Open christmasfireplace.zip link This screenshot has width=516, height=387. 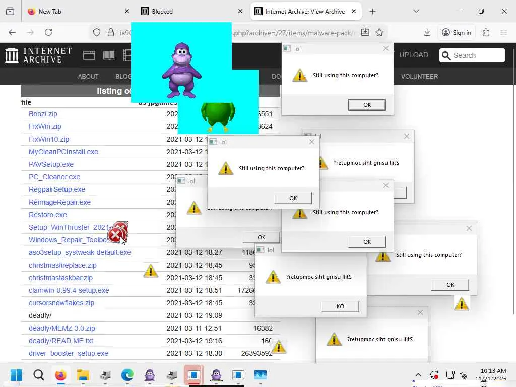[x=62, y=265]
